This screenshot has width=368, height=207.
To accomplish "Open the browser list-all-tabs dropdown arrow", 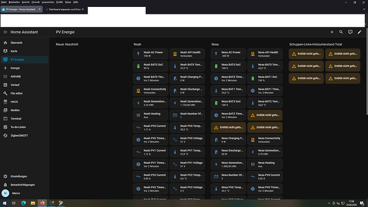I will 364,10.
